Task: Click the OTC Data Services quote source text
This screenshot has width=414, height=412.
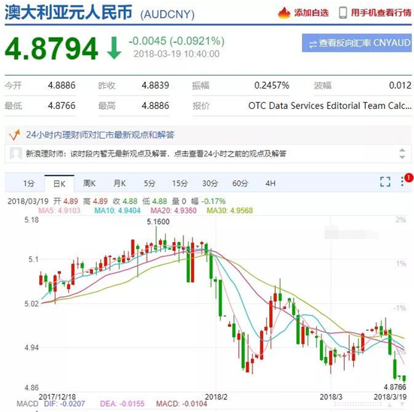Action: (330, 106)
